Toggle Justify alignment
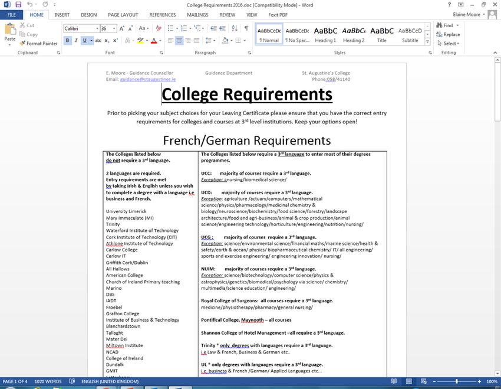This screenshot has width=501, height=389. click(x=196, y=40)
